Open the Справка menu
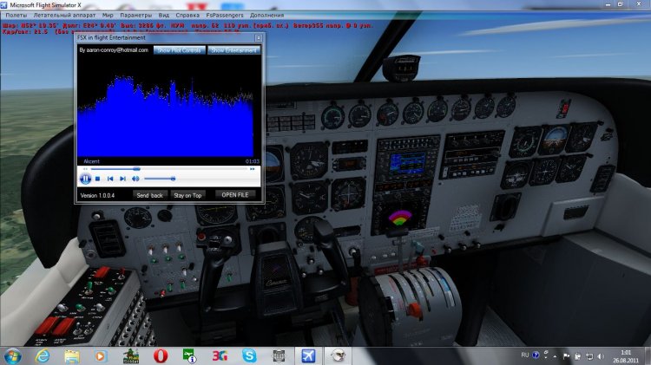 (x=187, y=15)
